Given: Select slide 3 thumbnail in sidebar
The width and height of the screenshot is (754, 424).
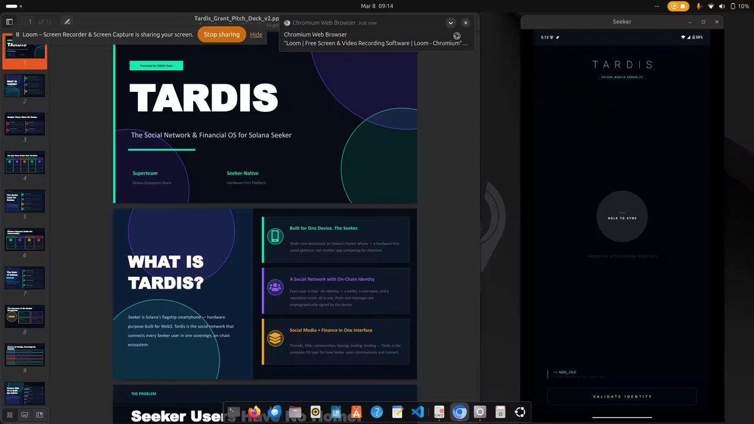Looking at the screenshot, I should [25, 124].
